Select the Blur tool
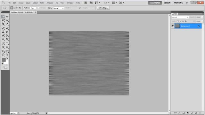 click(x=3, y=39)
